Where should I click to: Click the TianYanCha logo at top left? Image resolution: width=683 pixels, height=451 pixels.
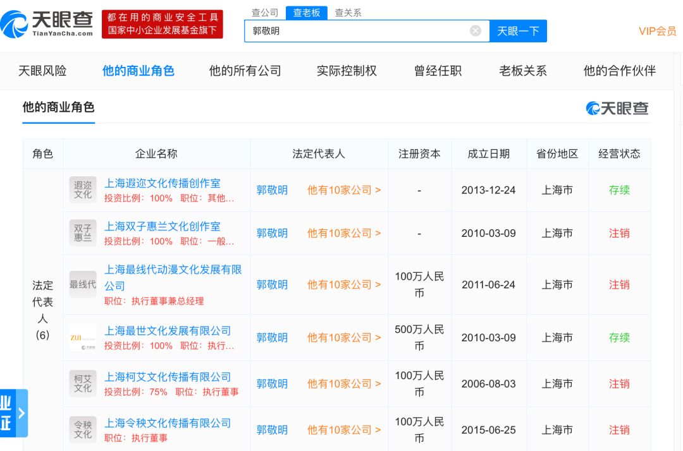pyautogui.click(x=47, y=25)
